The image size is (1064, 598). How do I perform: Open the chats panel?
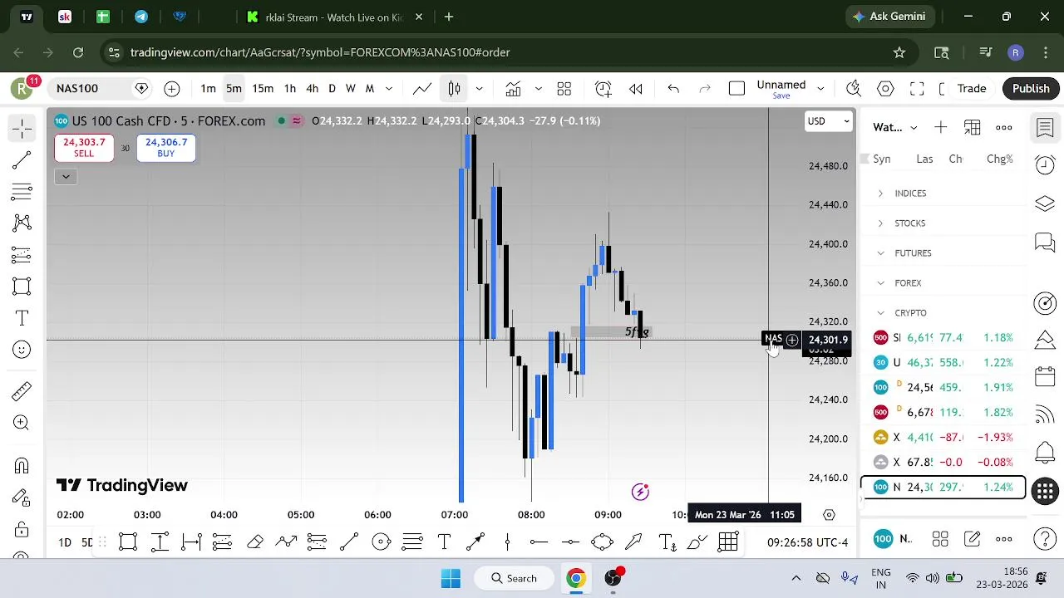pyautogui.click(x=1045, y=243)
